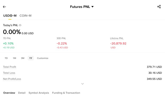Toggle the eye icon beside Today's PNL
Screen dimensions: 165x95
pos(20,25)
